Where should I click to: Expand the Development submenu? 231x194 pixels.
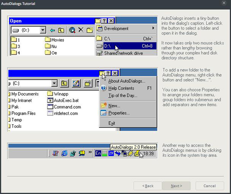[x=126, y=28]
